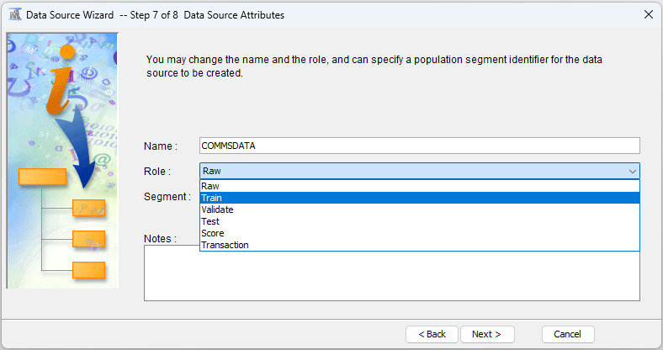This screenshot has width=663, height=350.
Task: Go to previous step with Back button
Action: (432, 334)
